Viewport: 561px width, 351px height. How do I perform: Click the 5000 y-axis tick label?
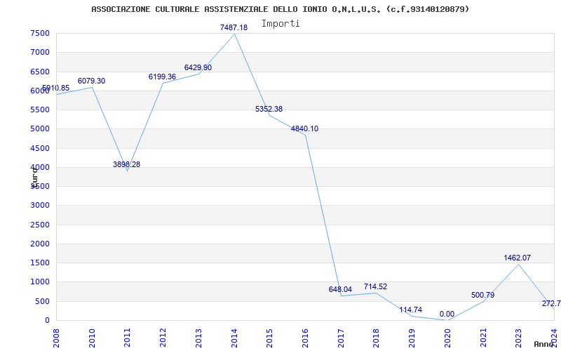tap(40, 129)
